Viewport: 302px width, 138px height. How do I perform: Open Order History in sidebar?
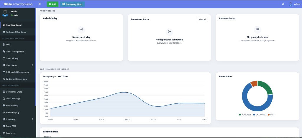tap(17, 58)
